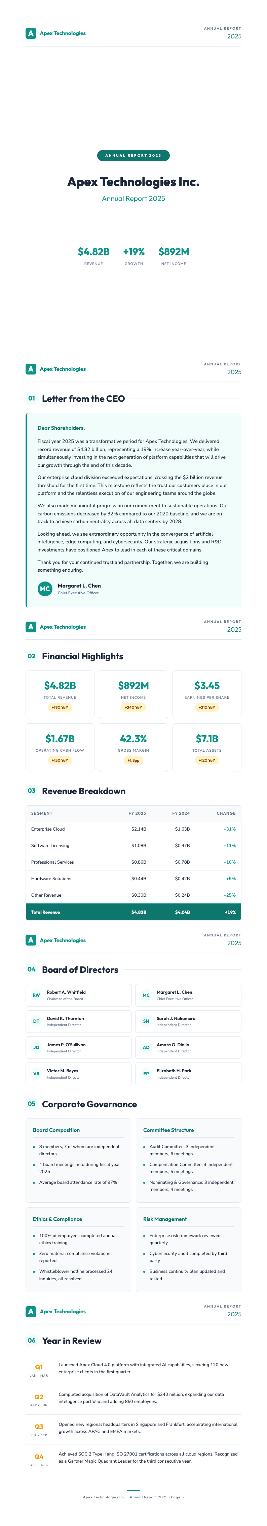Click the +21% YoY badge under Earnings Per Share
This screenshot has height=1526, width=267.
point(207,707)
